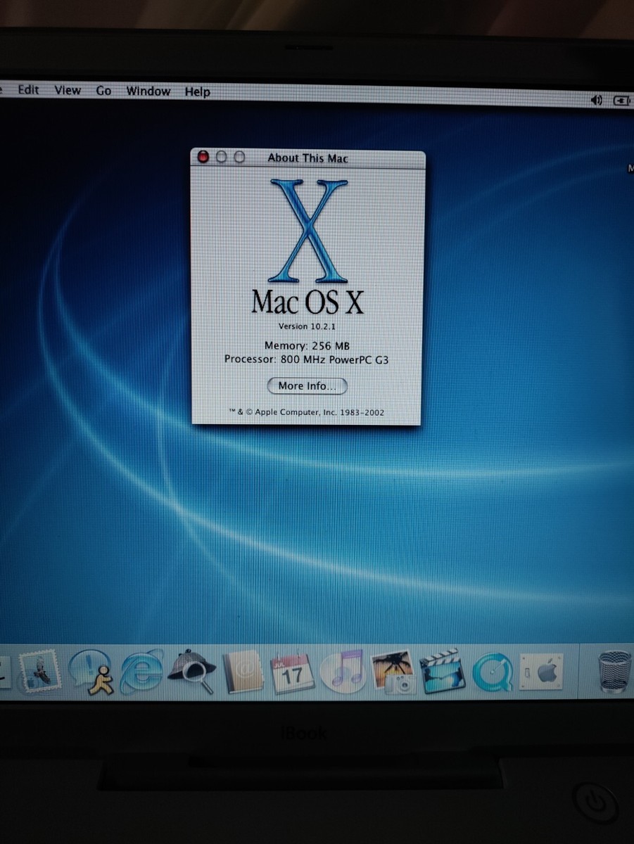Open the Window menu
Screen dimensions: 634x844
click(148, 91)
